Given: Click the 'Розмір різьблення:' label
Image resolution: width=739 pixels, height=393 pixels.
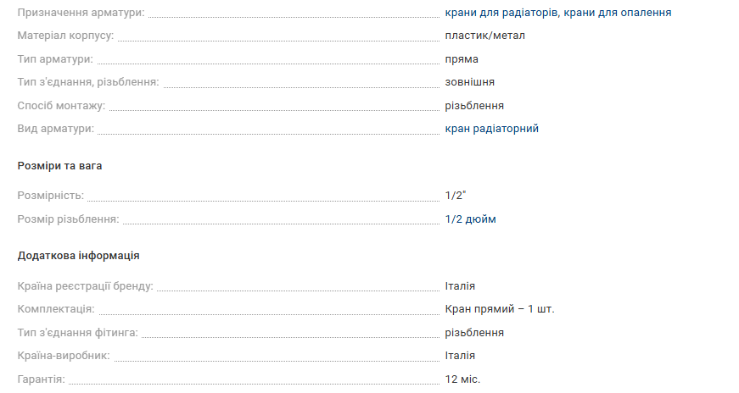Looking at the screenshot, I should pos(69,219).
